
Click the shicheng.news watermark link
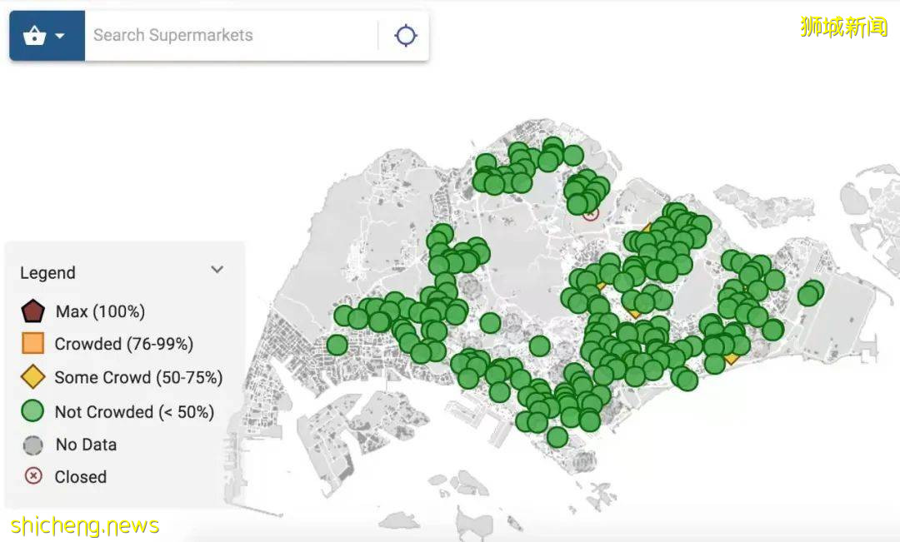point(84,526)
